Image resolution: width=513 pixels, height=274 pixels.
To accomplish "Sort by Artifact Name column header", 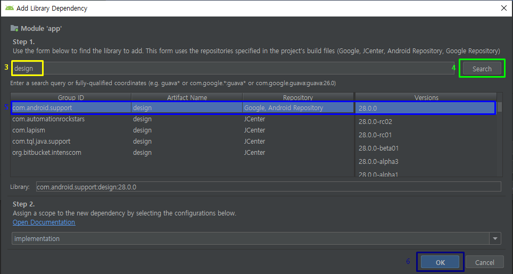I will point(187,97).
